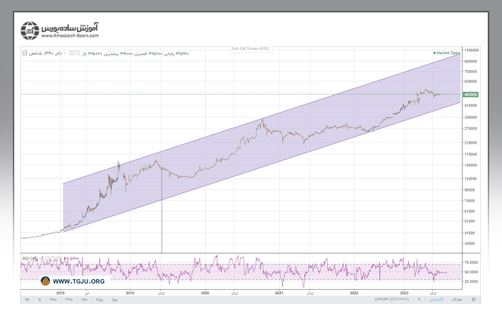The height and width of the screenshot is (323, 502).
Task: Click the Amoozesh-Boors globe logo
Action: (30, 31)
